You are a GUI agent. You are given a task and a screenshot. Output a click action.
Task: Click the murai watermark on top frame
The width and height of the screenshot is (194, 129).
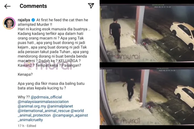pos(127,56)
